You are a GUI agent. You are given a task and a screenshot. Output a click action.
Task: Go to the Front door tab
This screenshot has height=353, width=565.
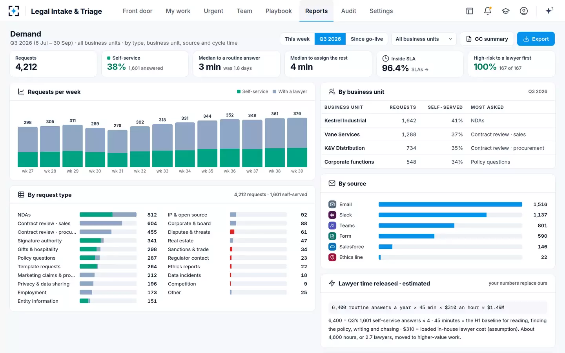point(137,11)
